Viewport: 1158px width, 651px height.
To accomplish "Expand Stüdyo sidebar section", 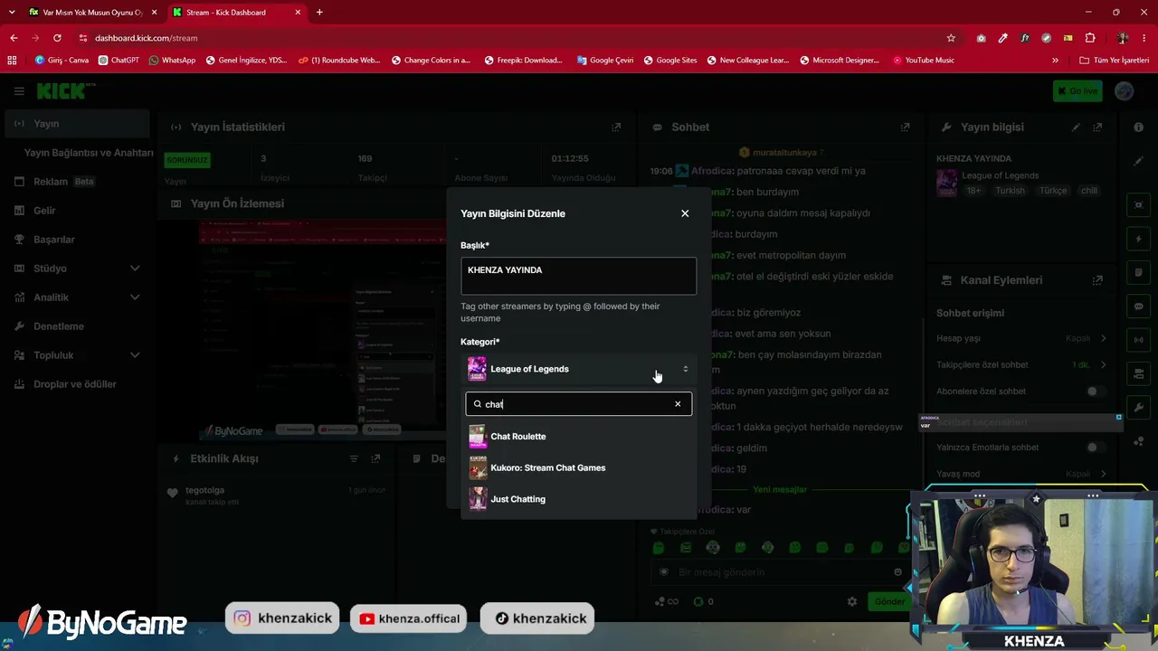I will click(76, 269).
